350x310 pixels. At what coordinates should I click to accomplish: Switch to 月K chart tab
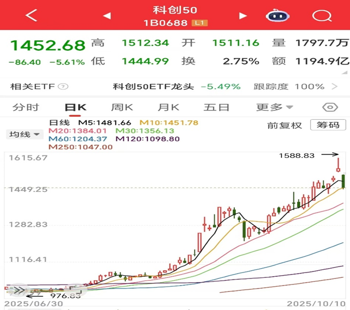168,108
